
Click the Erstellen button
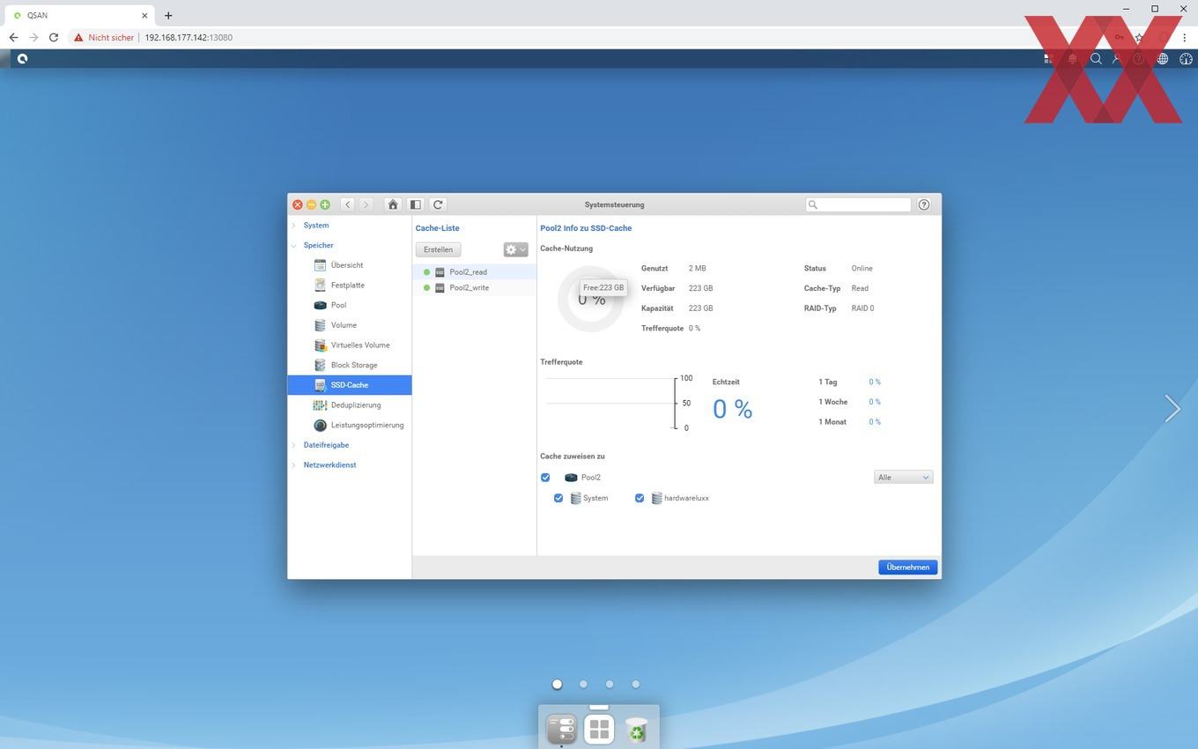click(438, 249)
